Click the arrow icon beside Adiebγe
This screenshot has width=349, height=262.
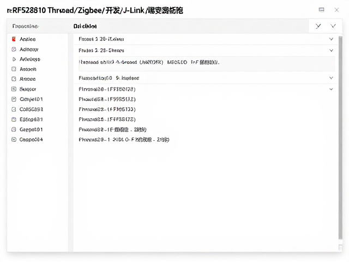(x=14, y=59)
